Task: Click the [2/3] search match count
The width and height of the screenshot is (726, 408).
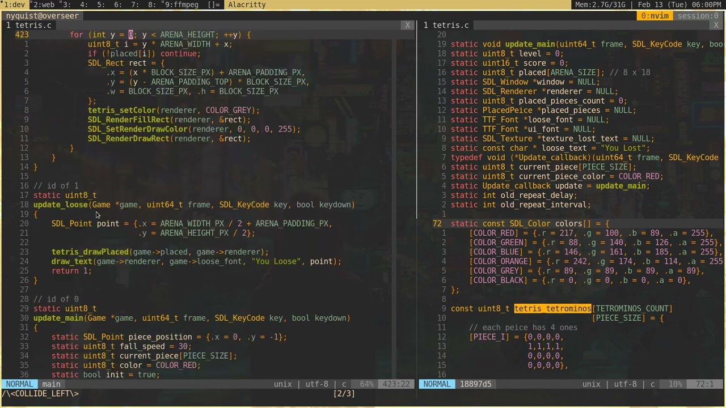Action: [x=344, y=393]
